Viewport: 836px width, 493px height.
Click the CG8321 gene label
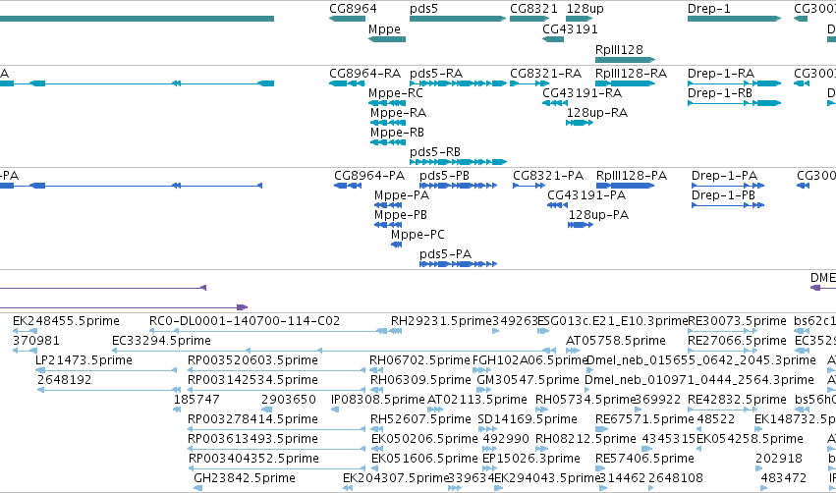(x=533, y=9)
